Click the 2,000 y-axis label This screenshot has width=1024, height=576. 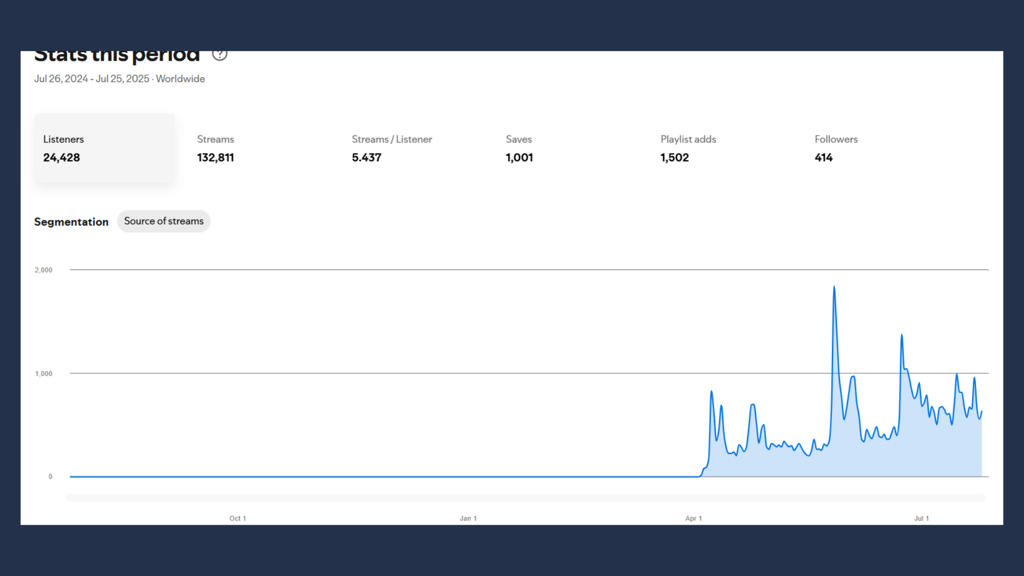(44, 270)
